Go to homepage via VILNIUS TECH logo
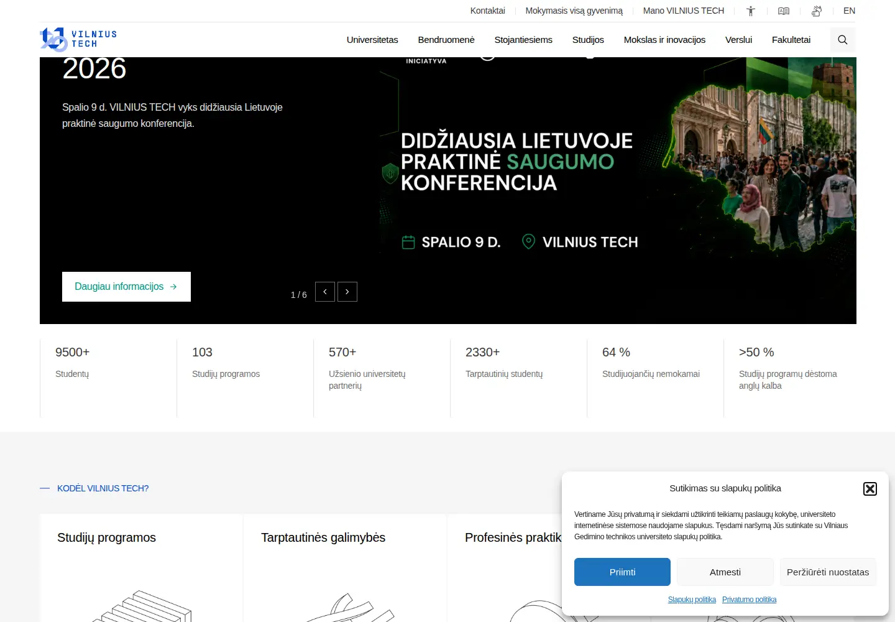This screenshot has height=622, width=895. click(x=78, y=39)
